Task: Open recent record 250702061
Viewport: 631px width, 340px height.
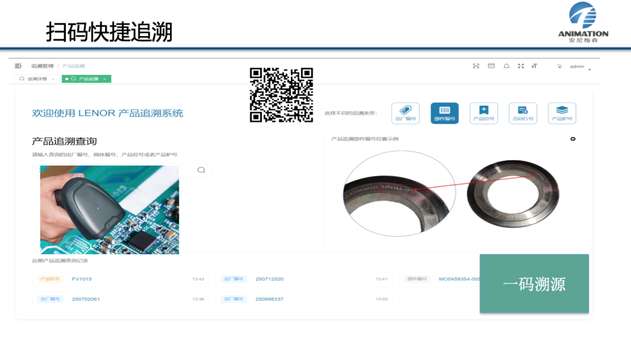Action: coord(120,299)
